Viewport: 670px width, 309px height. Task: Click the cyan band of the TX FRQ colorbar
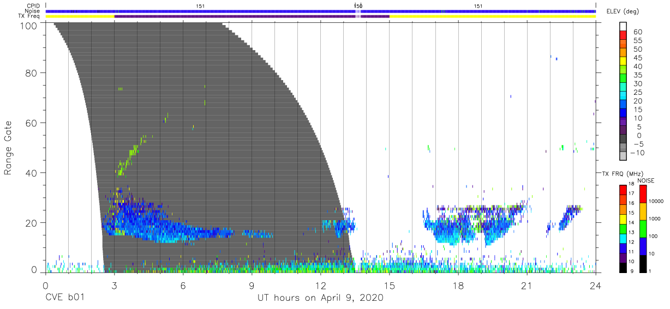pyautogui.click(x=623, y=238)
